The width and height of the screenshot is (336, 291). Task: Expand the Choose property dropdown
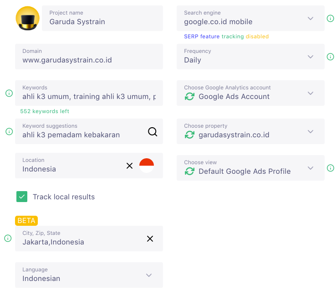[250, 131]
